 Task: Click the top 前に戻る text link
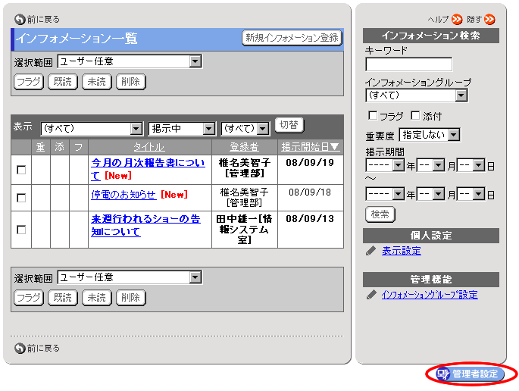43,20
